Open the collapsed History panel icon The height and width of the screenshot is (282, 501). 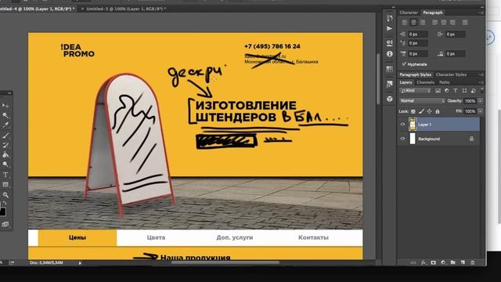point(389,18)
